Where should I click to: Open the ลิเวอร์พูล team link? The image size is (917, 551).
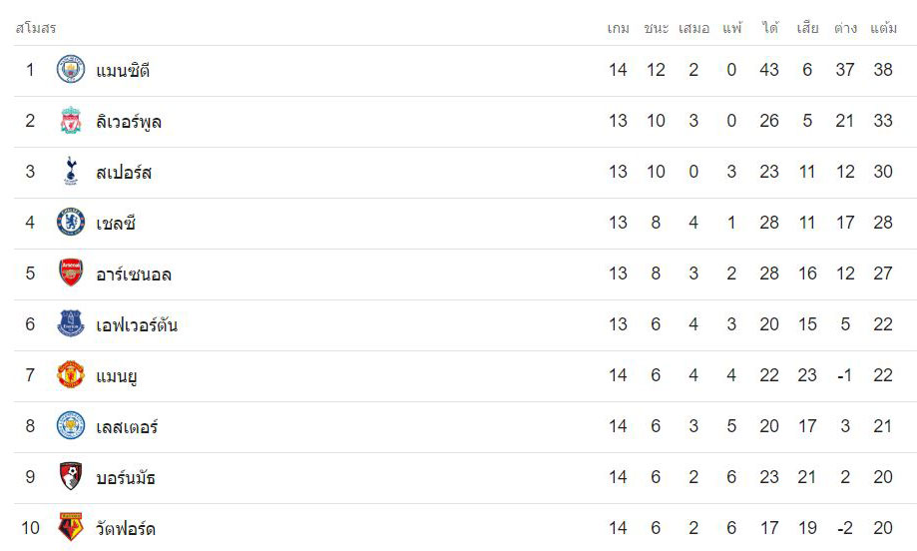click(x=129, y=122)
